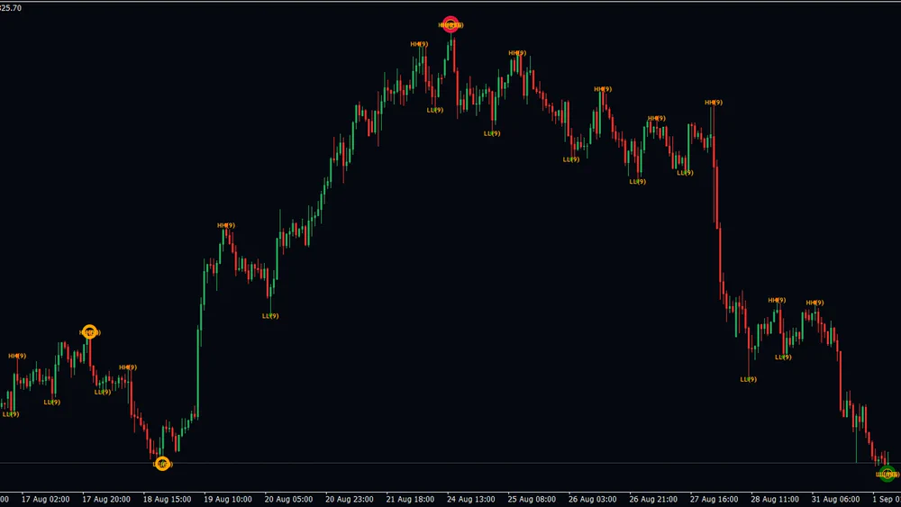The image size is (901, 507).
Task: Click the '20 Aug 23:00' time axis label
Action: (x=350, y=500)
